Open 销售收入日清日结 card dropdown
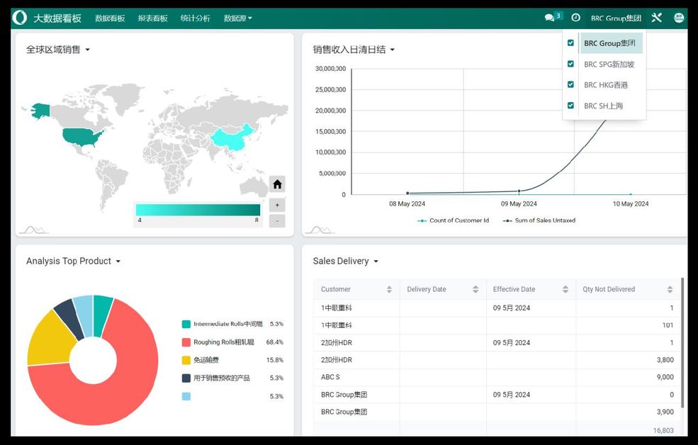The width and height of the screenshot is (698, 445). coord(392,50)
